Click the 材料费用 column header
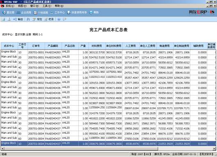 coord(97,46)
